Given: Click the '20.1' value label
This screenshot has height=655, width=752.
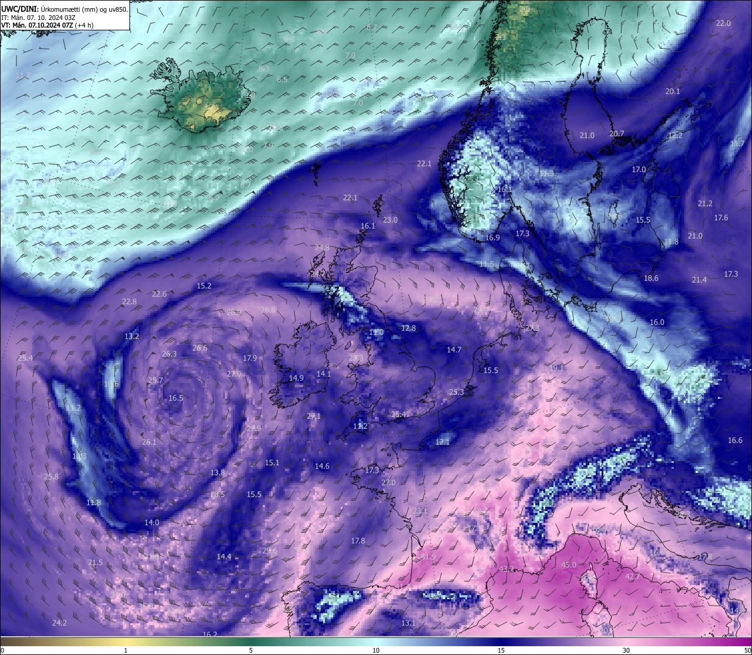Looking at the screenshot, I should [x=673, y=91].
